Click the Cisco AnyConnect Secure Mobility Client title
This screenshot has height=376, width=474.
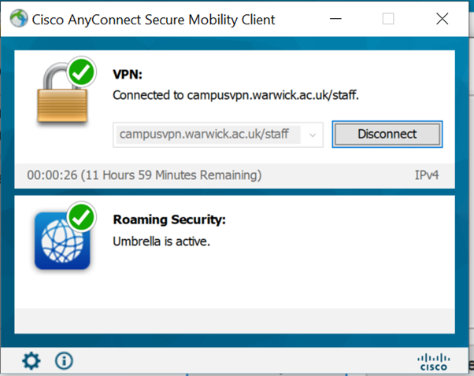click(x=154, y=19)
